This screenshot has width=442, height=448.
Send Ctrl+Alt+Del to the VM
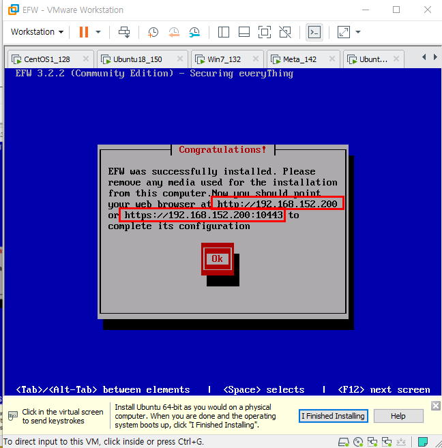click(x=124, y=32)
